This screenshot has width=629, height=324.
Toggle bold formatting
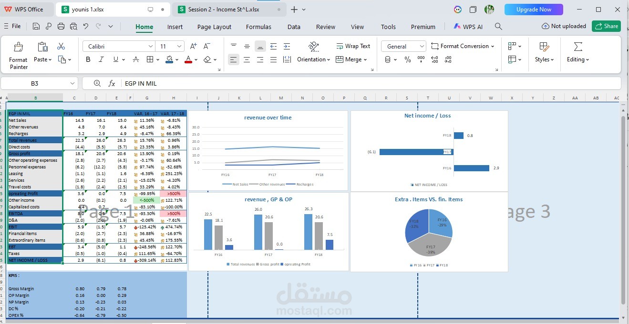point(88,59)
